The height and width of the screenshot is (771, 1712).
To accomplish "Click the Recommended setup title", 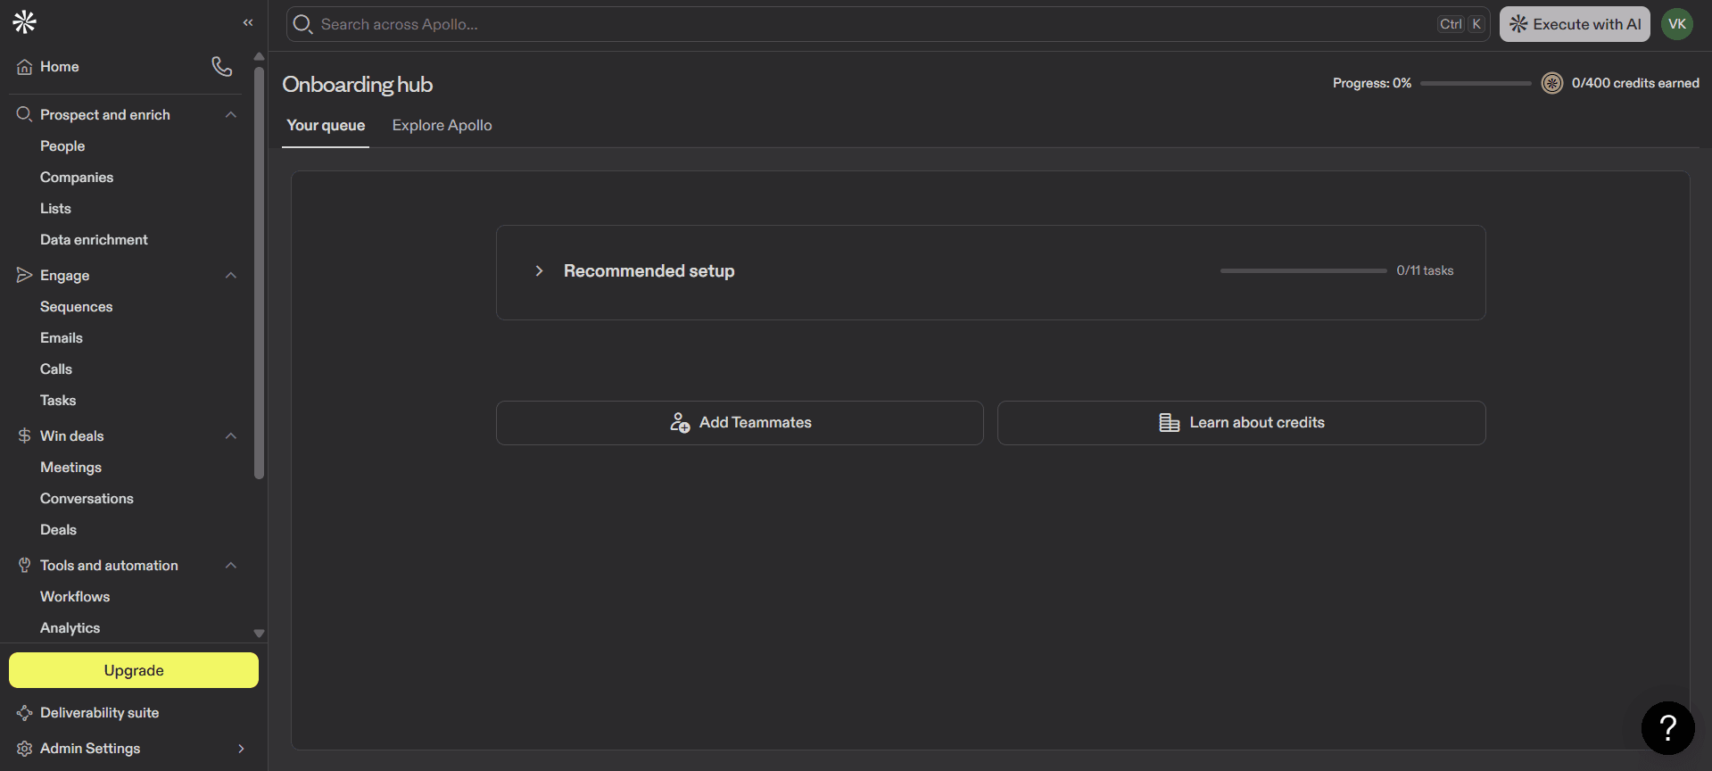I will [x=649, y=270].
